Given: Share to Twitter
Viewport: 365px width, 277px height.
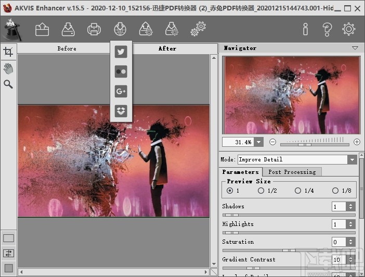Looking at the screenshot, I should pos(121,52).
